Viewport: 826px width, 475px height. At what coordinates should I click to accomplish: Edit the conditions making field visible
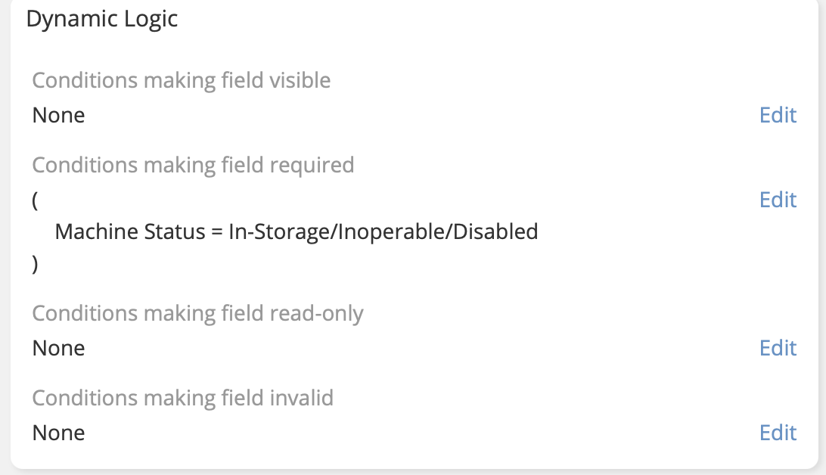pyautogui.click(x=778, y=116)
